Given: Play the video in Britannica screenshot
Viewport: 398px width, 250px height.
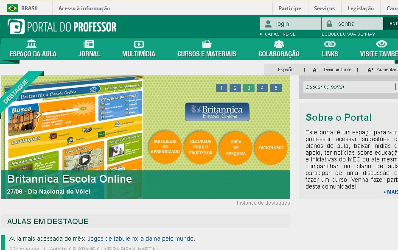Looking at the screenshot, I should (84, 160).
